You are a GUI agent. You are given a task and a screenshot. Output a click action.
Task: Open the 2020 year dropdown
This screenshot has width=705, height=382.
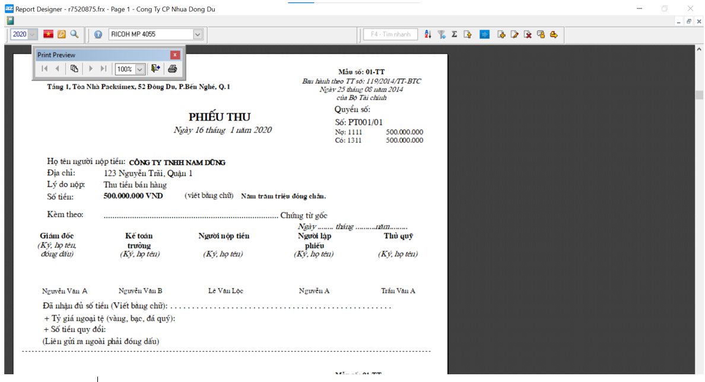click(33, 34)
